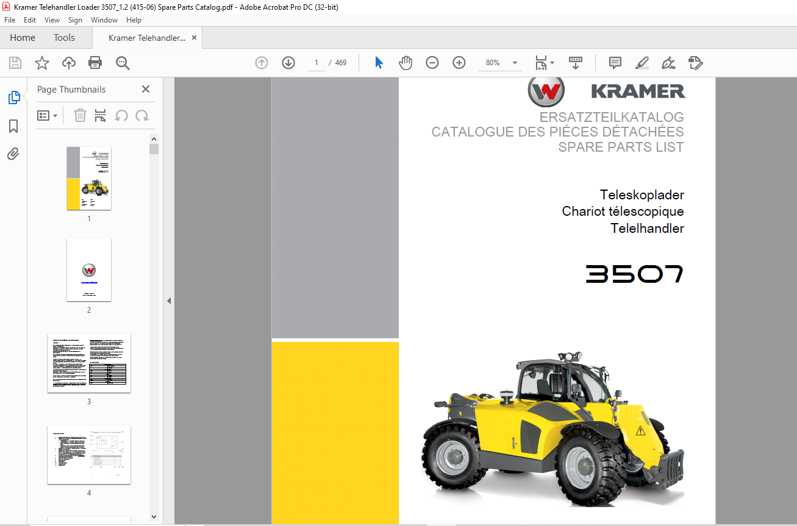Click the stamp or request signature icon
Image resolution: width=797 pixels, height=526 pixels.
695,63
